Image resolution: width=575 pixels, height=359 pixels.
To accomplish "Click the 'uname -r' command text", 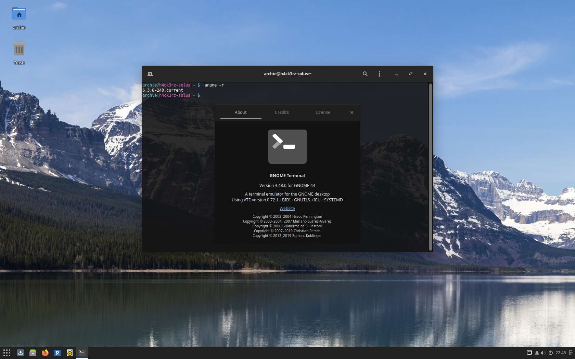I will (x=214, y=85).
